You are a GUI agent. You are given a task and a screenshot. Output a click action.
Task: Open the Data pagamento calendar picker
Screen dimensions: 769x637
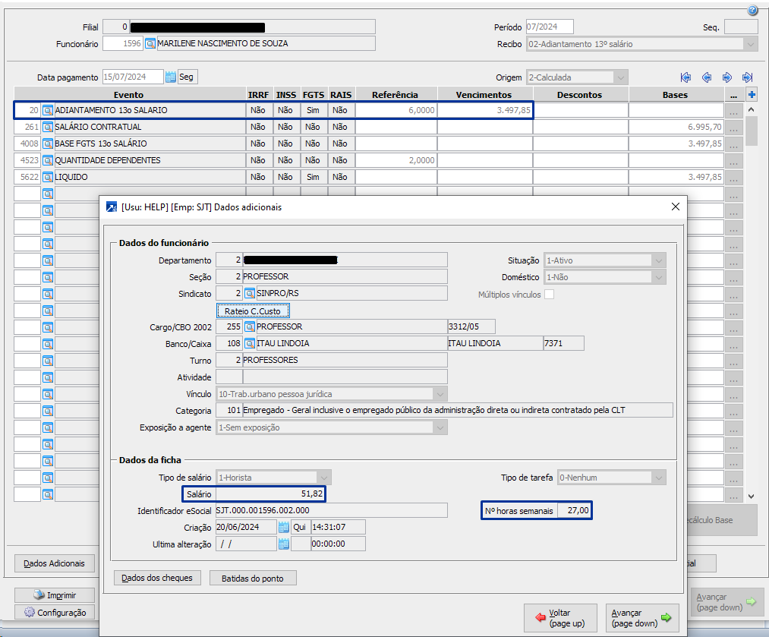click(170, 77)
